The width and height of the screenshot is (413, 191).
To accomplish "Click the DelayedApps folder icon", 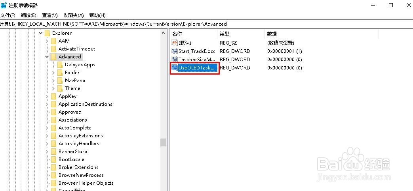I will (x=60, y=65).
